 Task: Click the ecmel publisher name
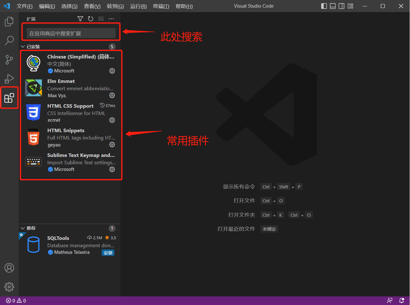click(x=54, y=120)
